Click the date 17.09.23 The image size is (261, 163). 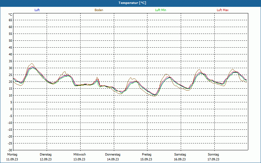click(x=213, y=159)
